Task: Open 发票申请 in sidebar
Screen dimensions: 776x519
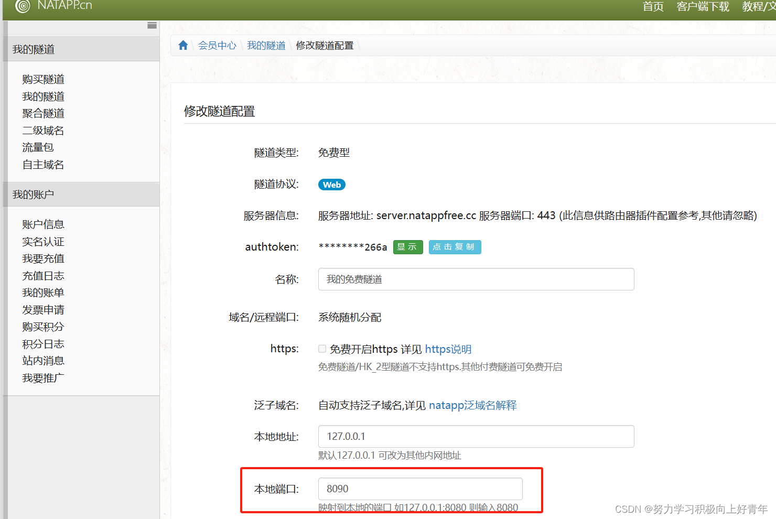Action: point(44,310)
